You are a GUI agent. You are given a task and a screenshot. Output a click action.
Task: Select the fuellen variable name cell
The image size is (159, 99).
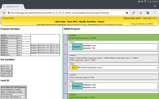coord(11,55)
